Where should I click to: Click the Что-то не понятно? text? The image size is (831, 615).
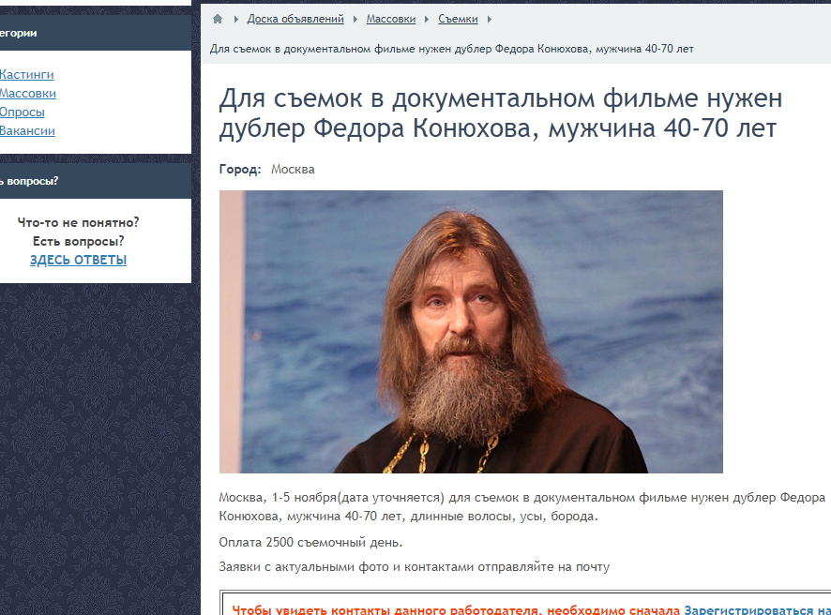[x=79, y=222]
